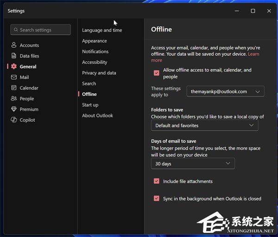The width and height of the screenshot is (278, 237).
Task: Click the Mail envelope icon
Action: [x=14, y=77]
